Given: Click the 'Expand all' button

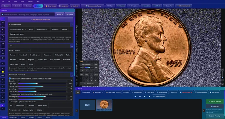Looking at the screenshot, I should (60, 14).
